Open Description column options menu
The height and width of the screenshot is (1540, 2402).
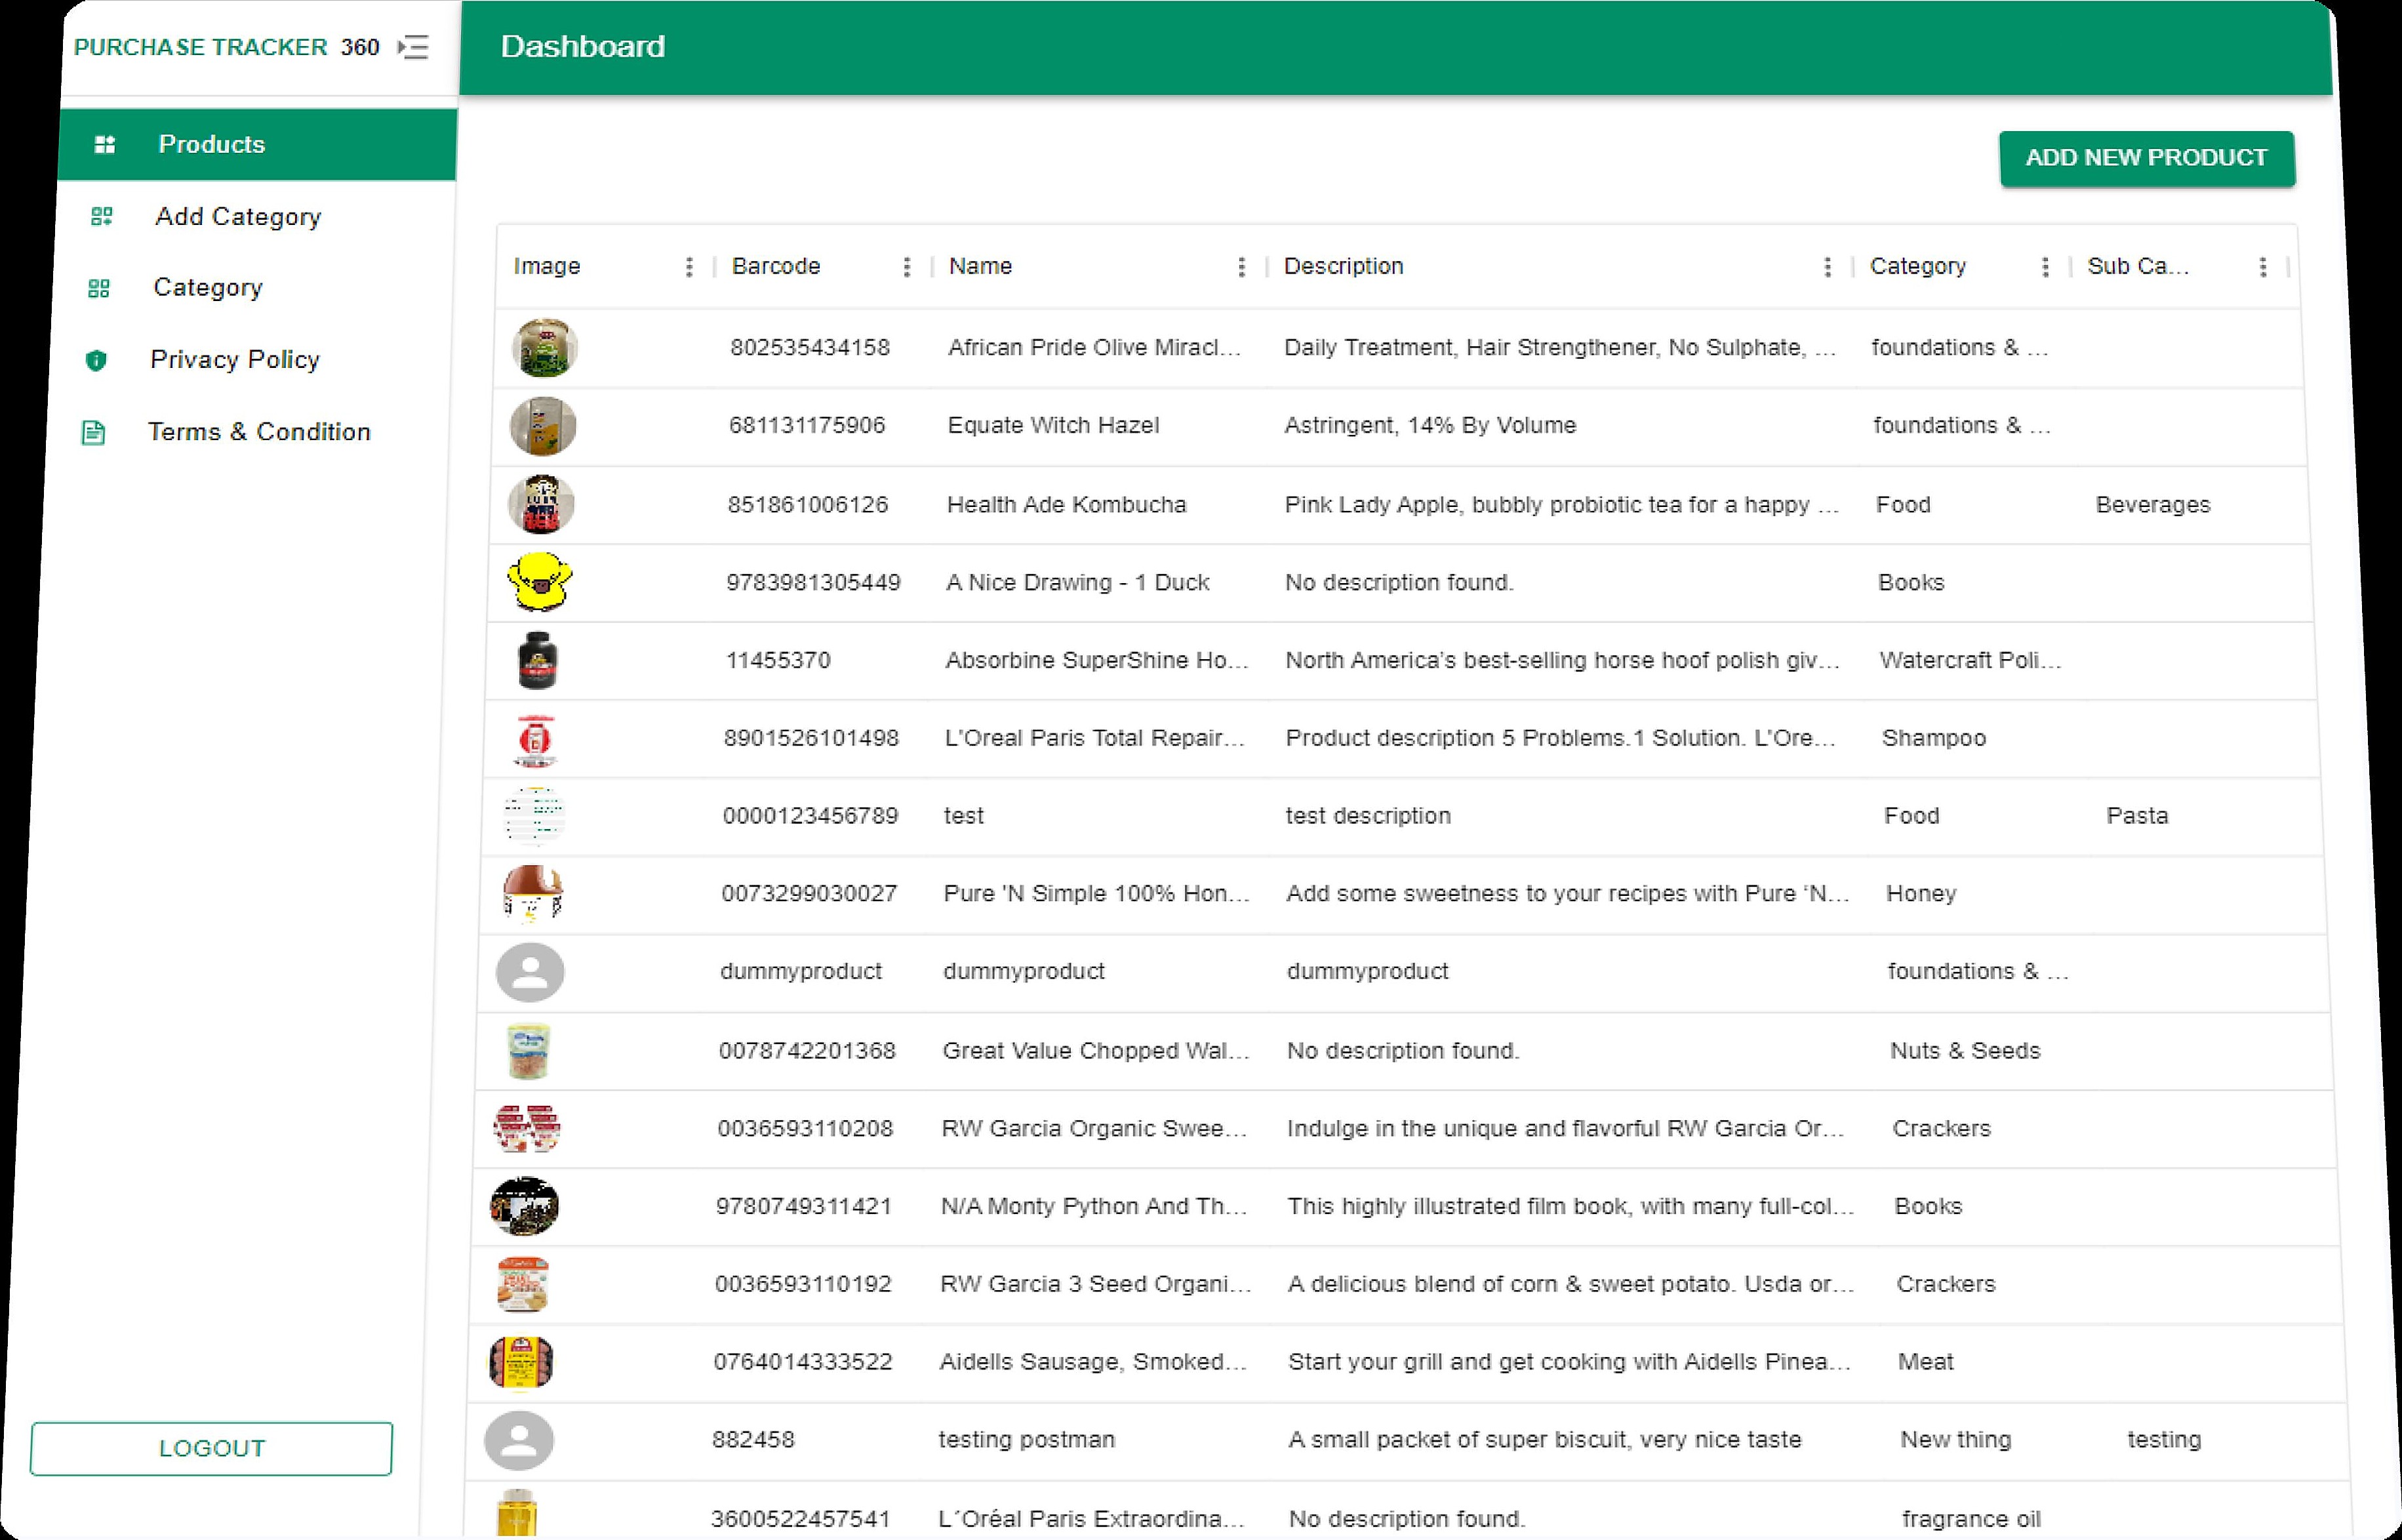coord(1828,267)
